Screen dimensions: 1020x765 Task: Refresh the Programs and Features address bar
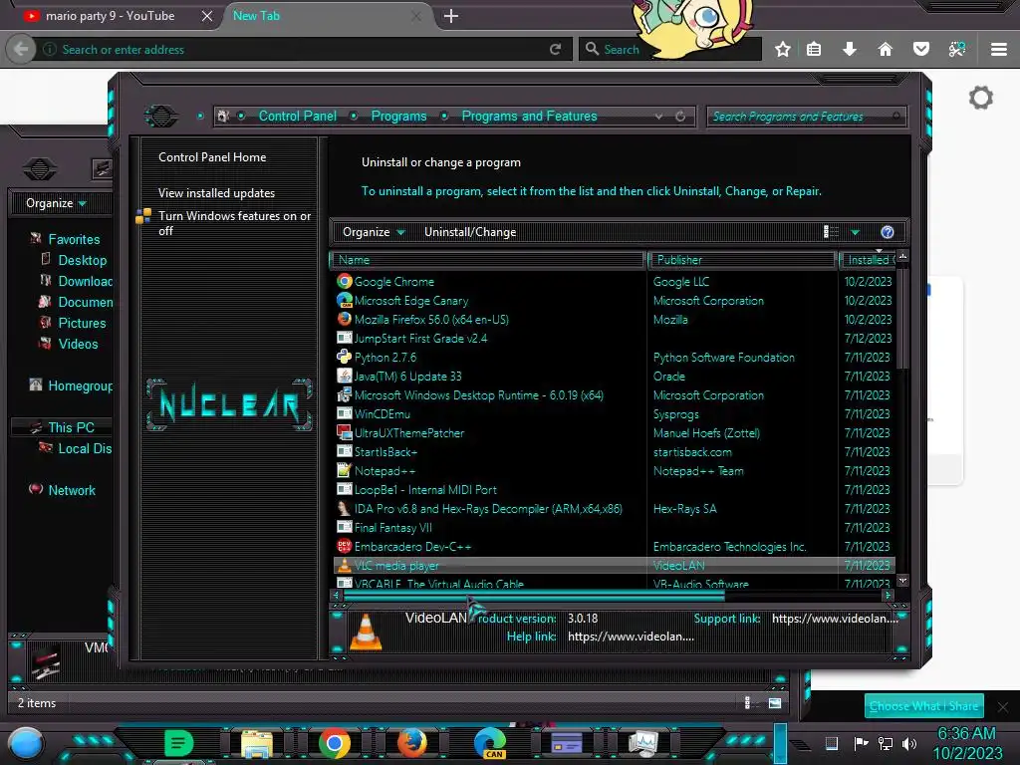pyautogui.click(x=679, y=117)
